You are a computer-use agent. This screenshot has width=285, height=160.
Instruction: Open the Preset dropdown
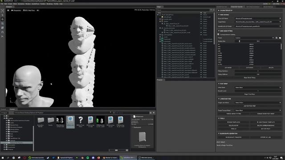point(254,38)
